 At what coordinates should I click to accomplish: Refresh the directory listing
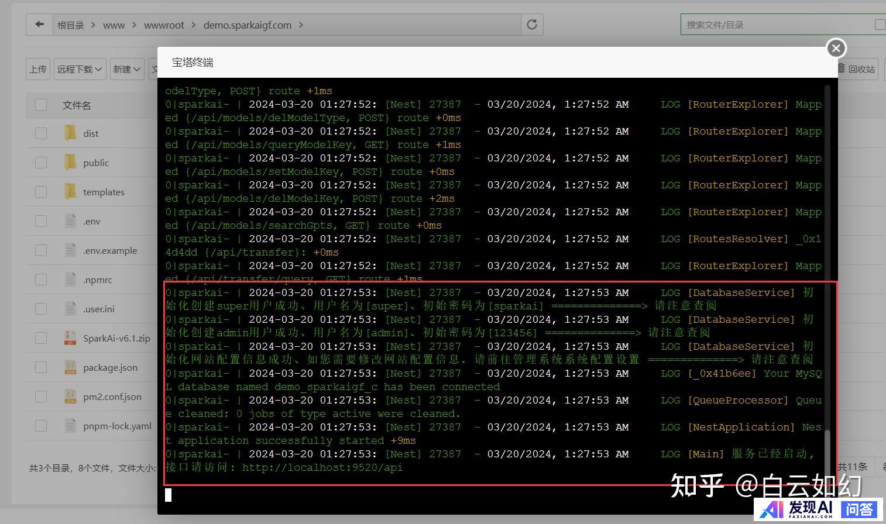click(532, 25)
